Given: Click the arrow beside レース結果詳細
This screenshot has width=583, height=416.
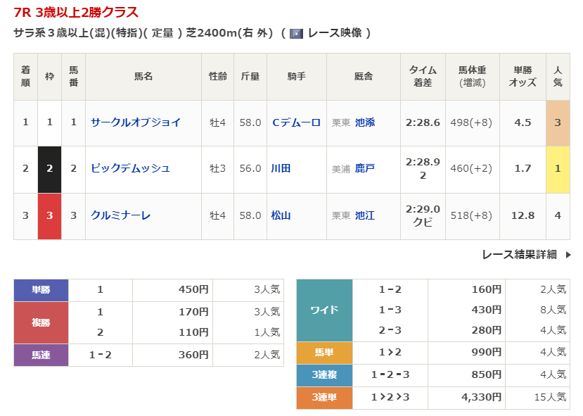Looking at the screenshot, I should click(x=568, y=255).
